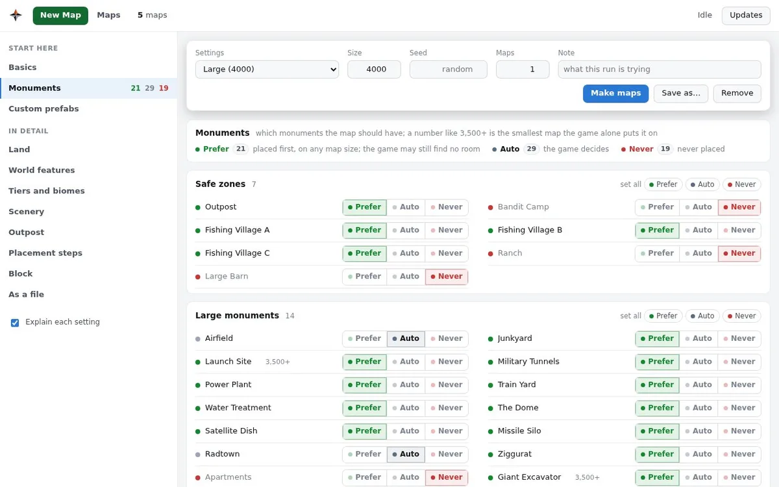This screenshot has width=779, height=487.
Task: Click the star logo icon in header
Action: coord(16,16)
